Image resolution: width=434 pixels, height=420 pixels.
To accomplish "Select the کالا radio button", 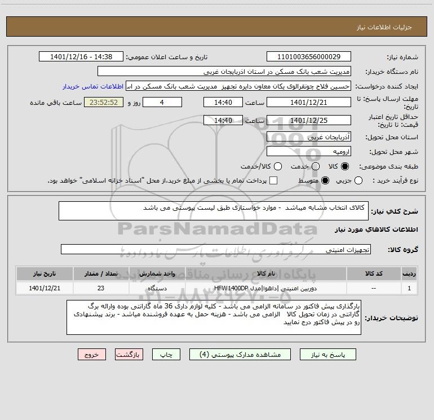I will pos(345,166).
